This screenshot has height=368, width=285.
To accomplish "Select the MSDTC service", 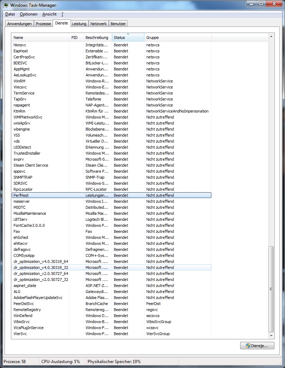I will pos(112,207).
